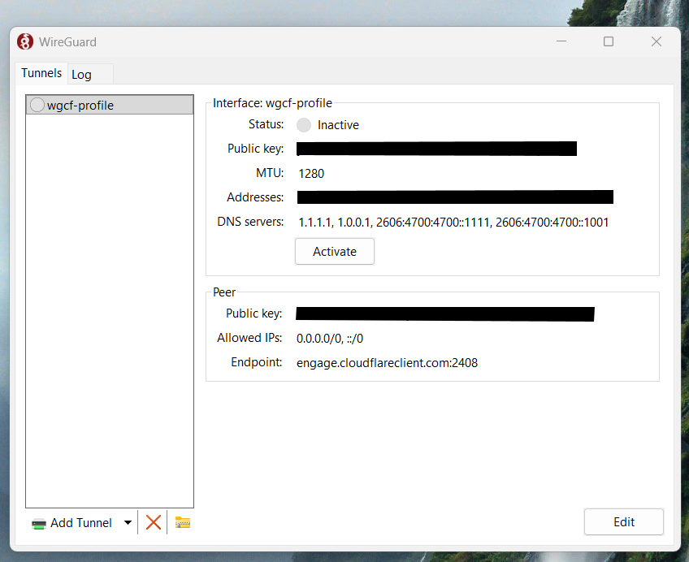Screen dimensions: 689x562
Task: Select the Tunnels tab
Action: 41,73
